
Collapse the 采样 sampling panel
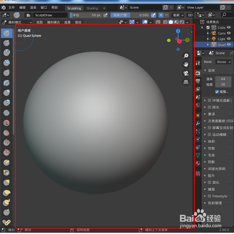click(x=205, y=71)
